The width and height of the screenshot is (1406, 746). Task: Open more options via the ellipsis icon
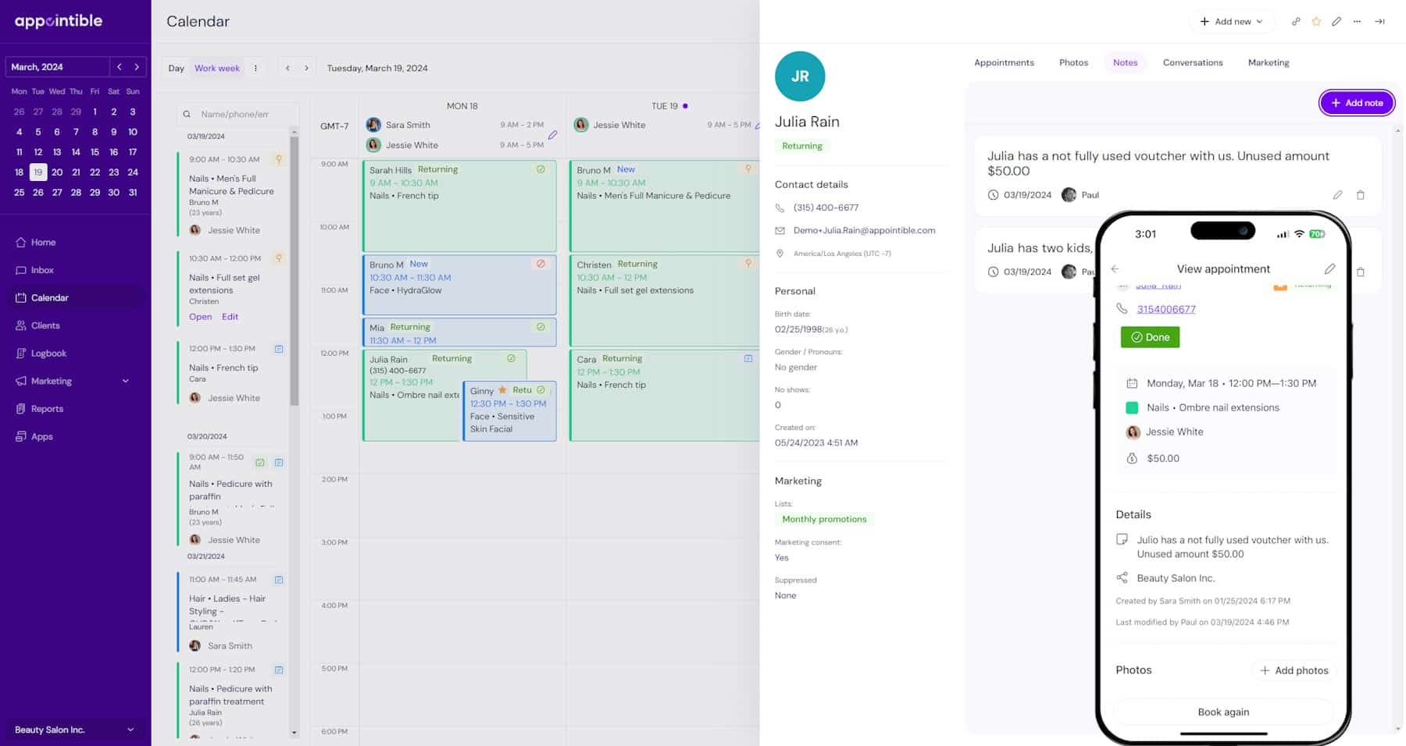[1357, 22]
